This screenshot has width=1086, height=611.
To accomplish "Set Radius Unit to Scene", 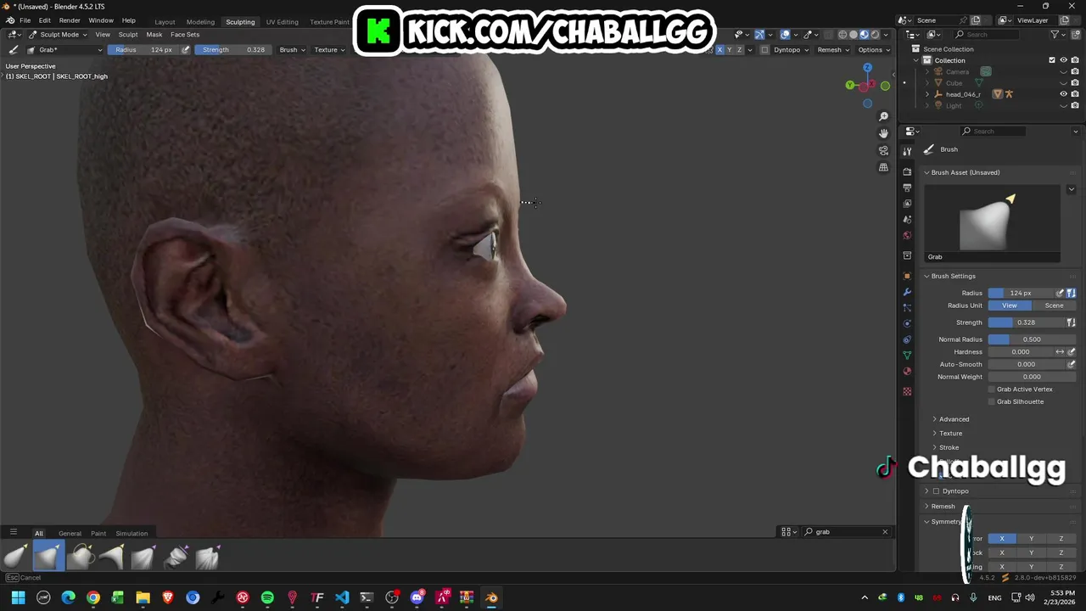I will [x=1054, y=305].
